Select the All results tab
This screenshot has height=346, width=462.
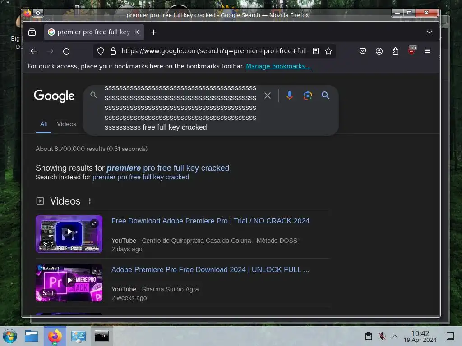click(43, 124)
